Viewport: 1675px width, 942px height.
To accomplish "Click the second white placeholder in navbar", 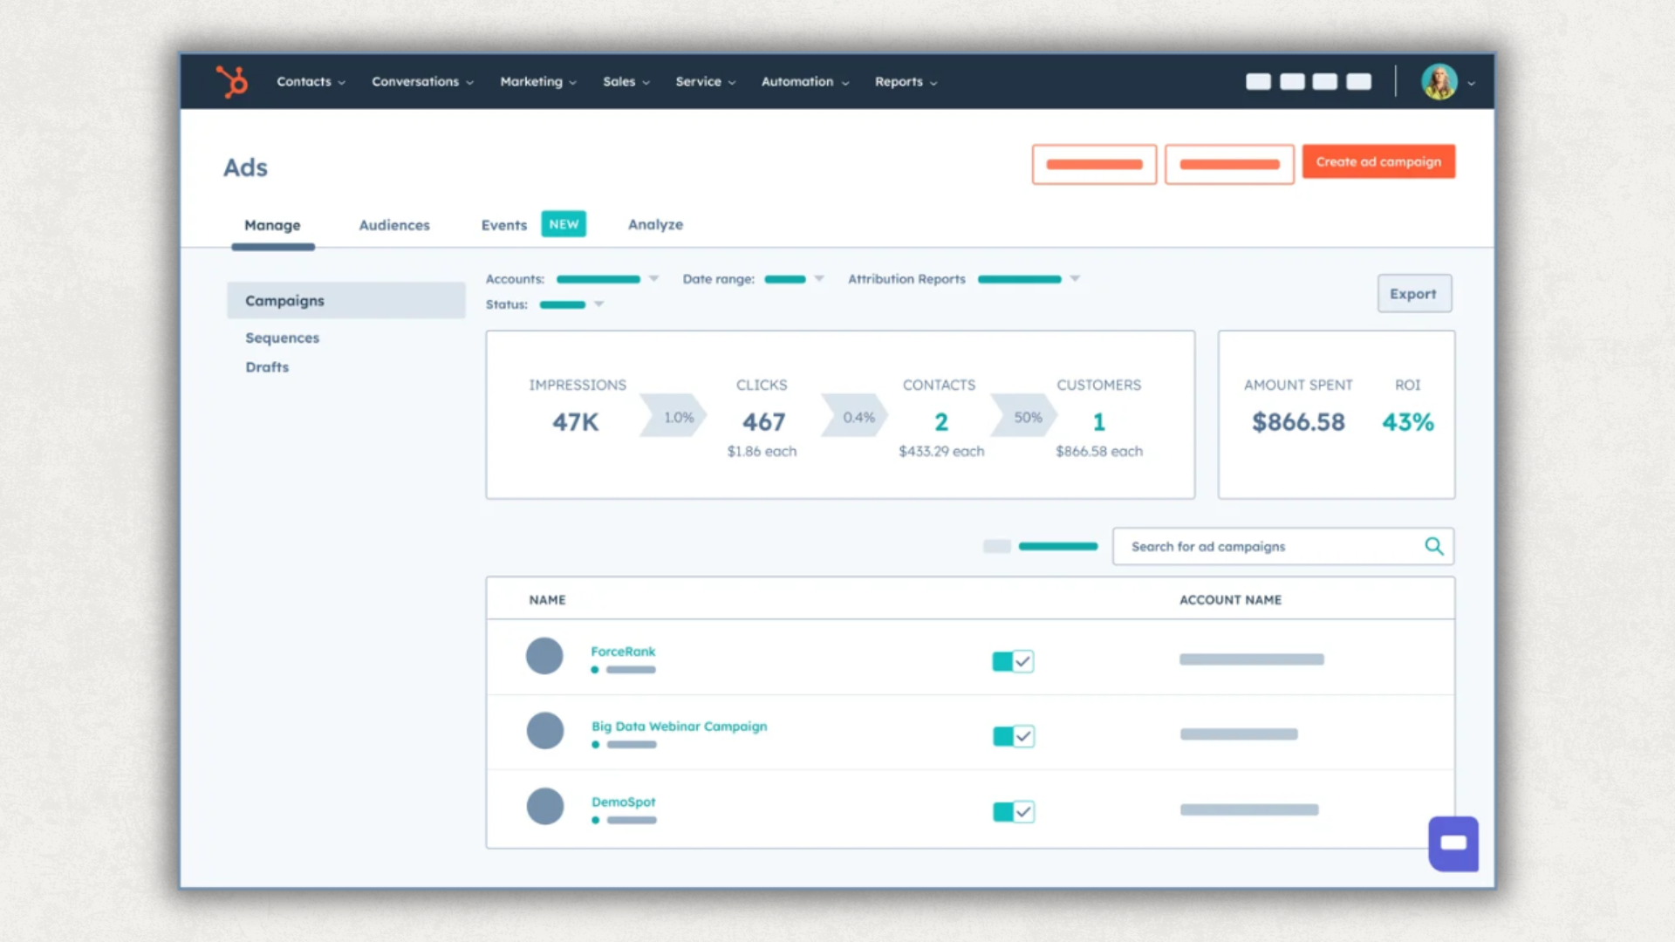I will tap(1292, 81).
